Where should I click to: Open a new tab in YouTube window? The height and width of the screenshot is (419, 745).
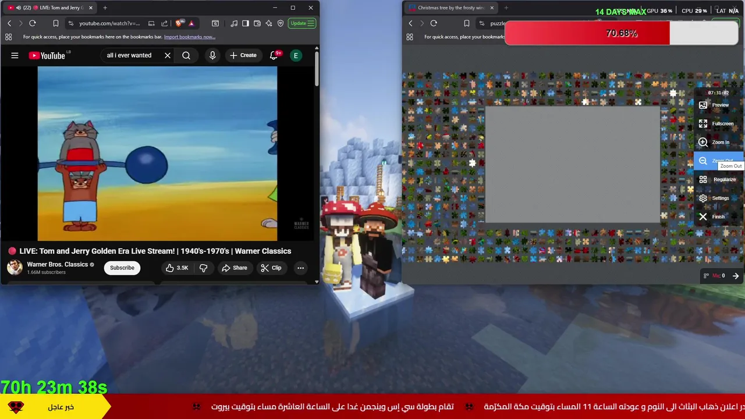(105, 8)
